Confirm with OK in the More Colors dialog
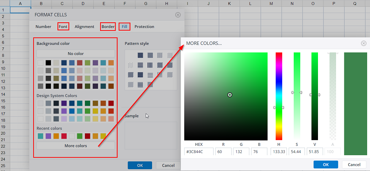This screenshot has width=370, height=171. pos(326,165)
